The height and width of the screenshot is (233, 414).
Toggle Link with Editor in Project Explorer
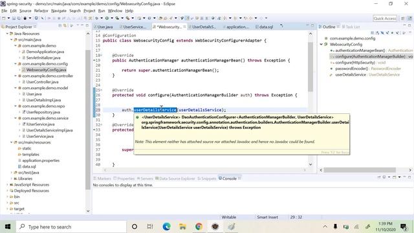(65, 26)
